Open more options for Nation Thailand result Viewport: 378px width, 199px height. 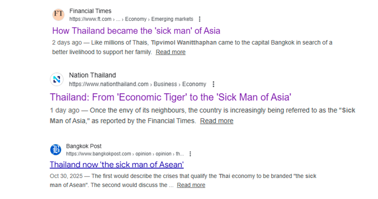(213, 84)
